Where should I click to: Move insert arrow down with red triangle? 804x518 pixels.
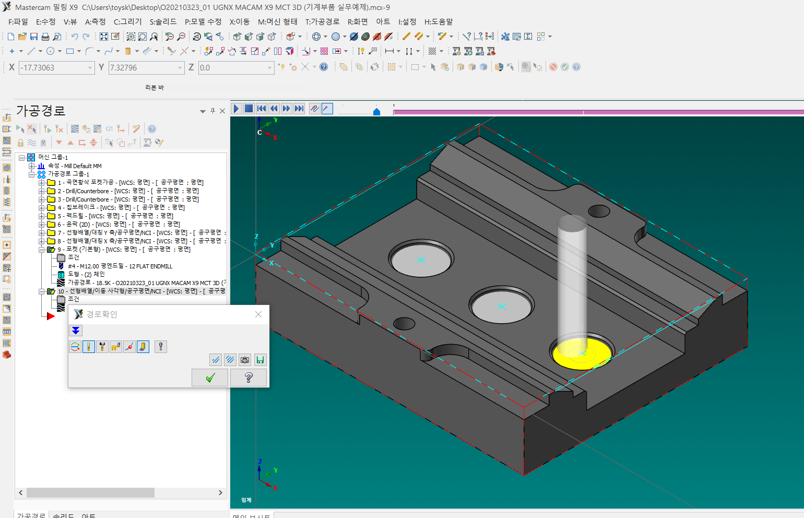[x=59, y=143]
